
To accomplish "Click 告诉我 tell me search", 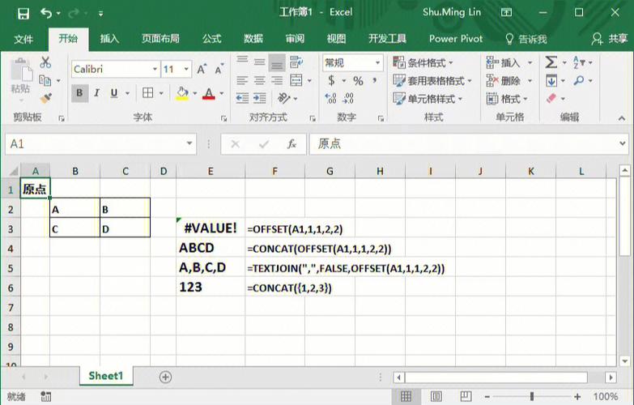I will click(x=526, y=39).
